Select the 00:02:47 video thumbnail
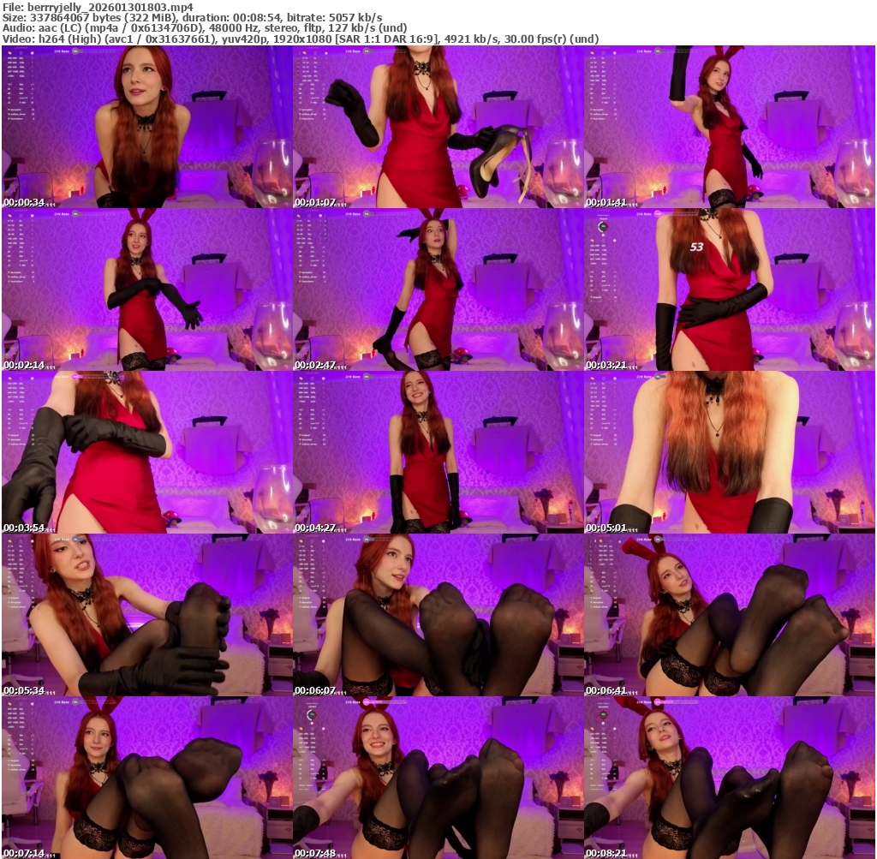The image size is (877, 859). (438, 289)
